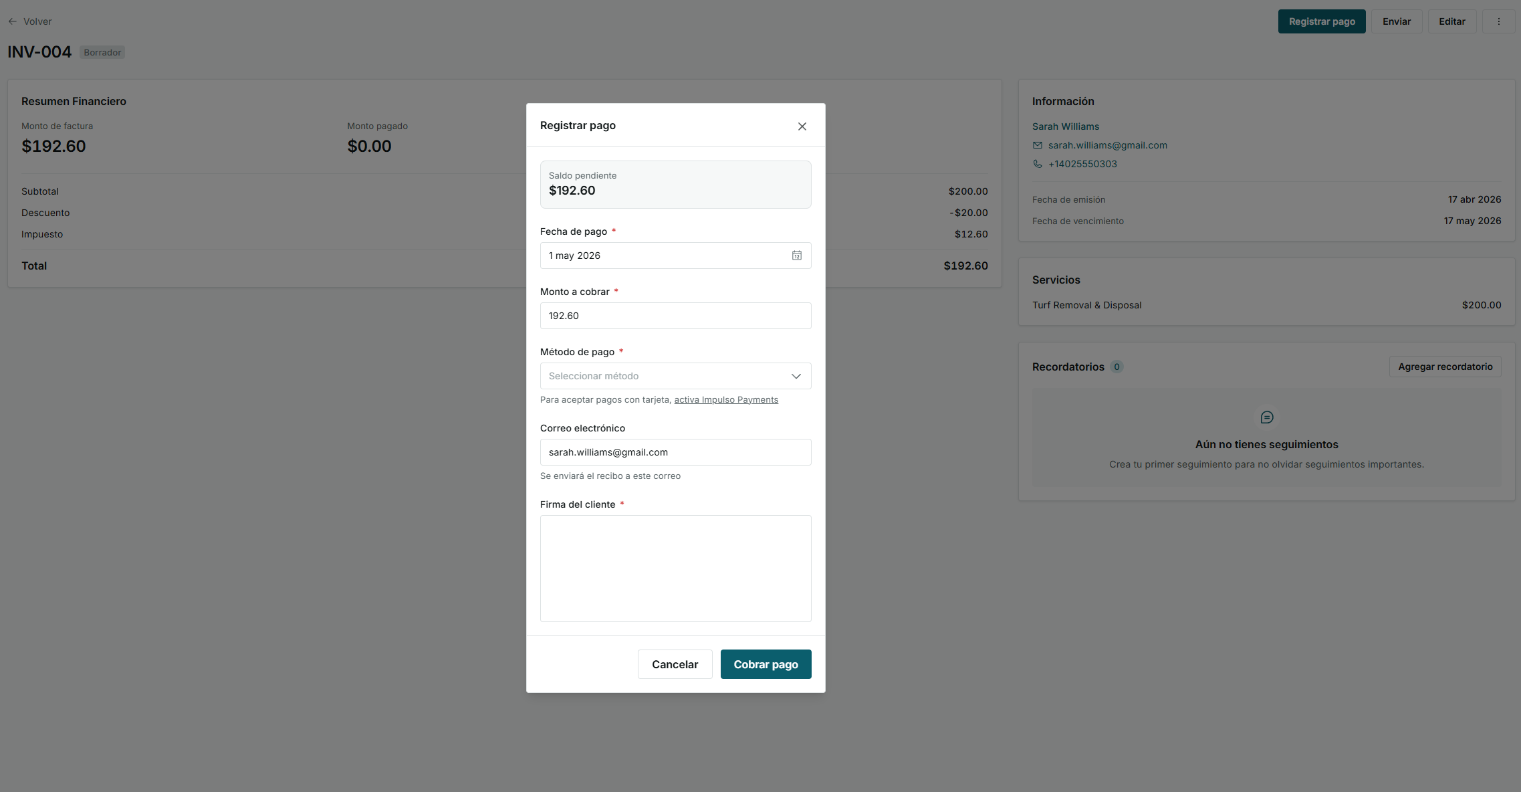Image resolution: width=1521 pixels, height=792 pixels.
Task: Click the Fecha de emisión 17 abr 2026 value
Action: (1474, 199)
